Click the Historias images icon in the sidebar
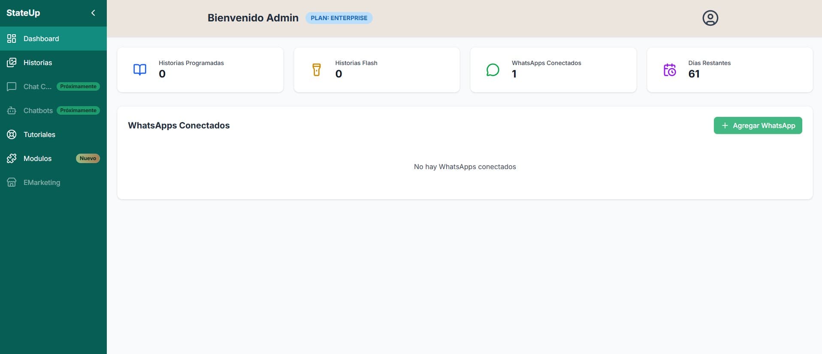This screenshot has width=822, height=354. pyautogui.click(x=12, y=62)
